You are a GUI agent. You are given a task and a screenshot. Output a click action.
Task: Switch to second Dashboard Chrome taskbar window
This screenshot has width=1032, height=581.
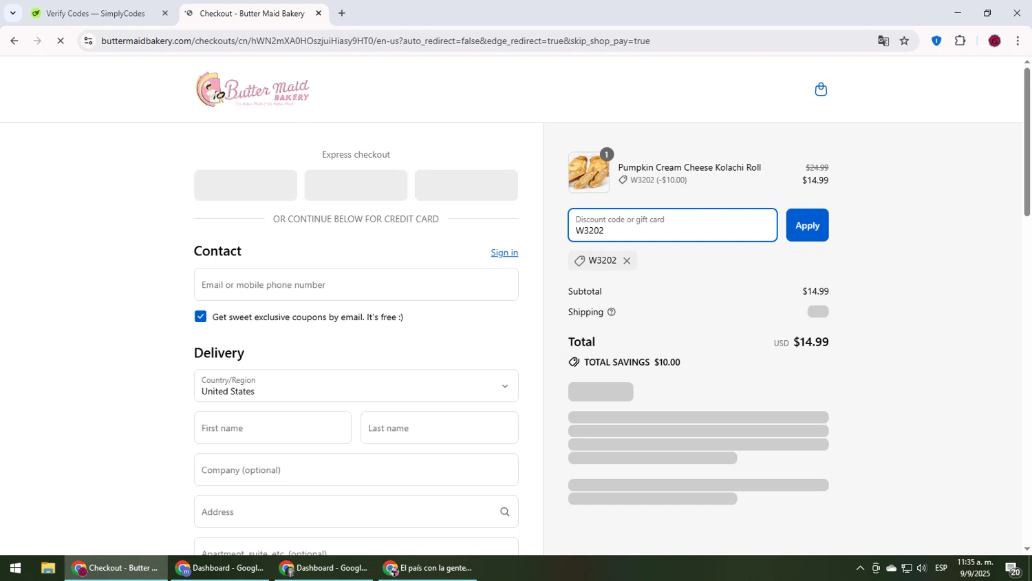tap(325, 568)
